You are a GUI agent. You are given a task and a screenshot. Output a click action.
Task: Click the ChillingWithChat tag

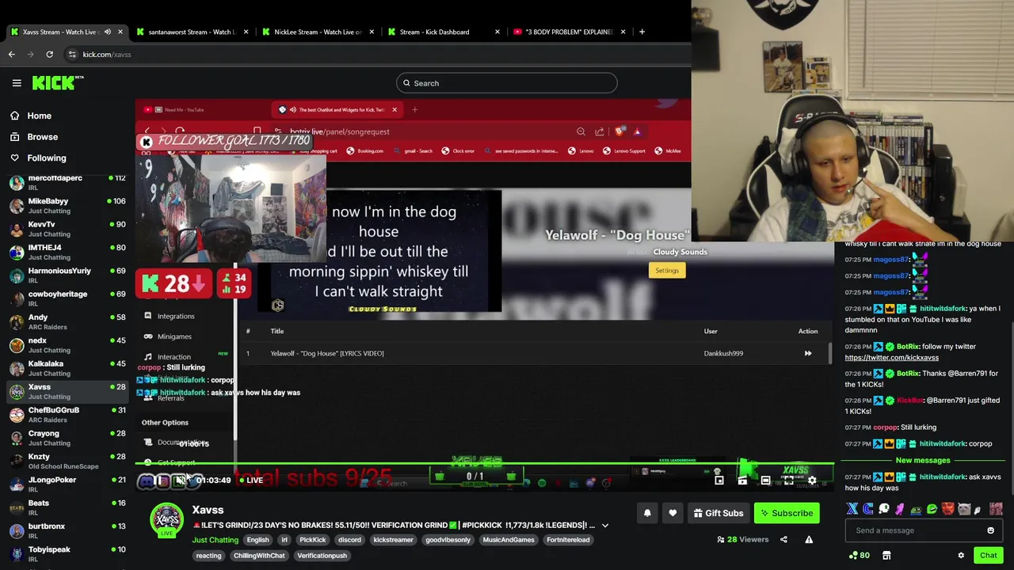click(x=259, y=556)
